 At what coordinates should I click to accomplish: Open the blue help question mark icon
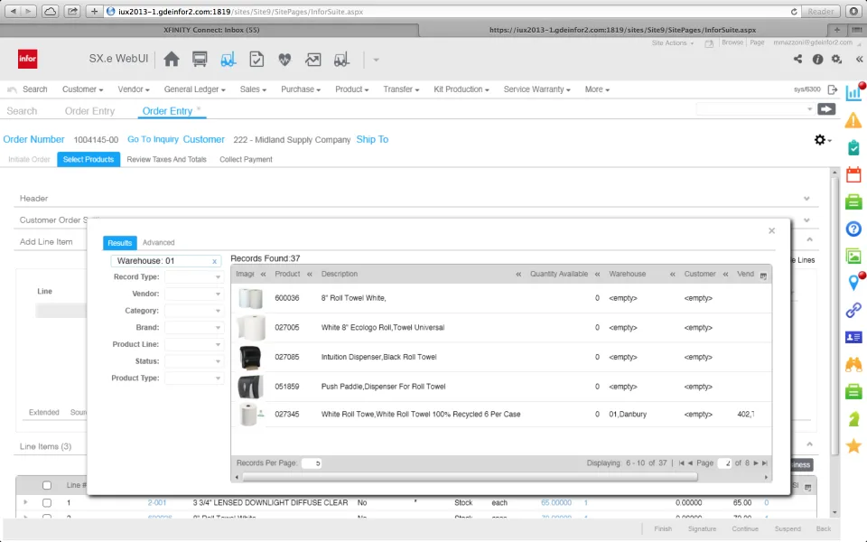click(853, 229)
